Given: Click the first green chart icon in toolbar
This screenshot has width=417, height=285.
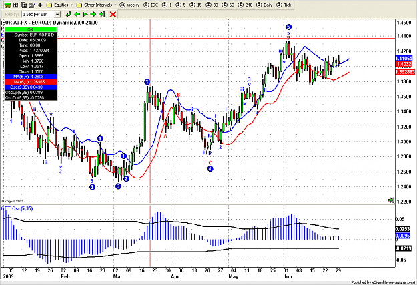Looking at the screenshot, I should tap(7, 5).
